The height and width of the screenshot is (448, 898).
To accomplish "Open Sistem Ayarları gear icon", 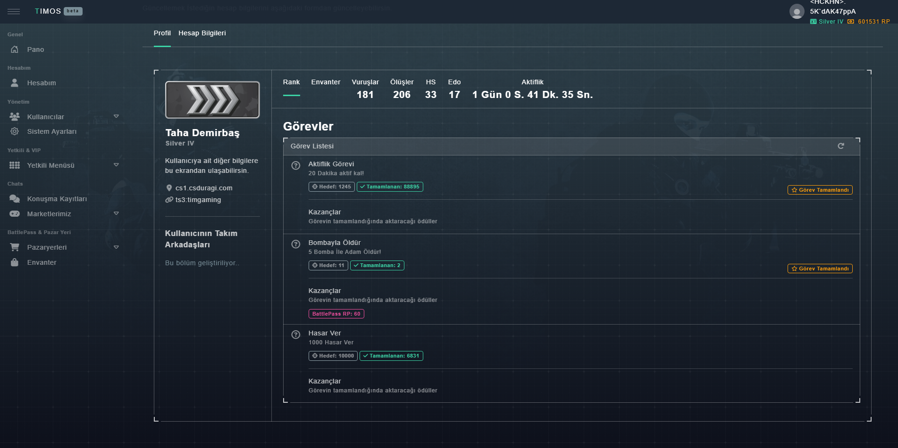I will 15,131.
